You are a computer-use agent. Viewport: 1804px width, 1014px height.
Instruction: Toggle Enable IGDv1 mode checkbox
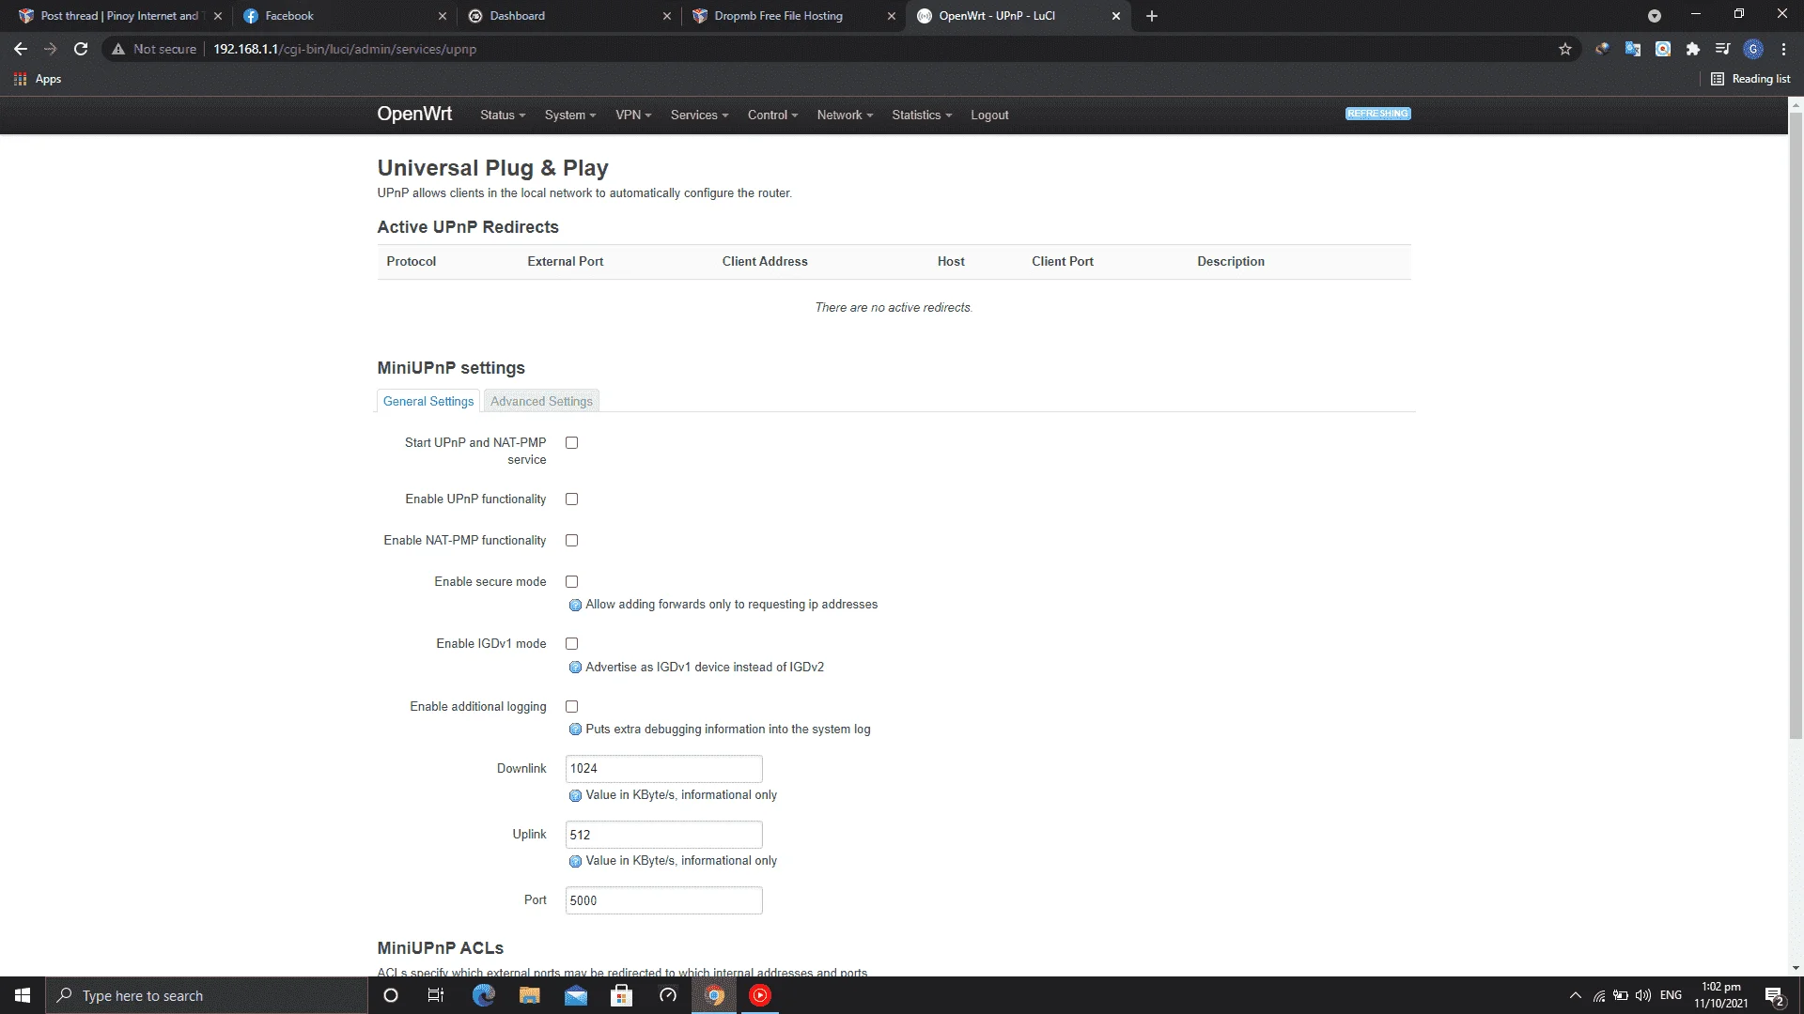[x=571, y=643]
